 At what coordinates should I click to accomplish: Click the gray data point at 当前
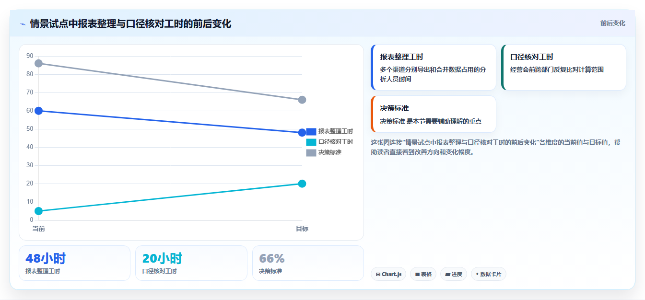pos(38,63)
